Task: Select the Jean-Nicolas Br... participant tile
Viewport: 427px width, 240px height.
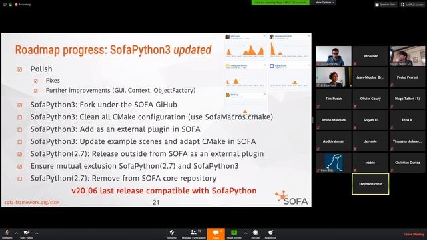Action: 370,77
